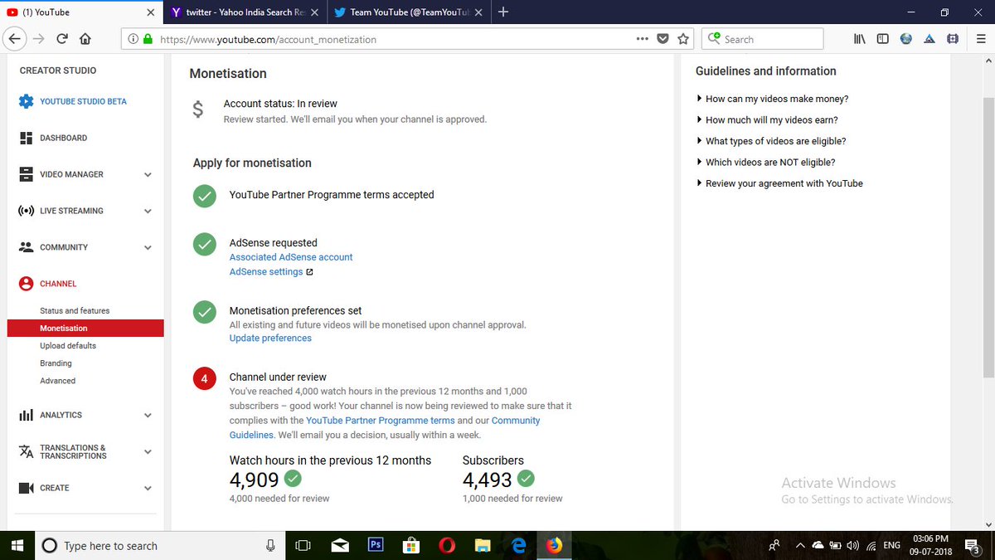Expand the Live Streaming section

click(x=148, y=212)
